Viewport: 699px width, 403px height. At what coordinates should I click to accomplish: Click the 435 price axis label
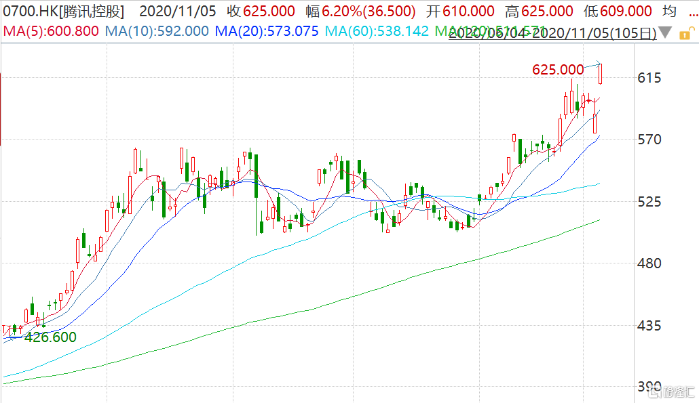tap(649, 326)
